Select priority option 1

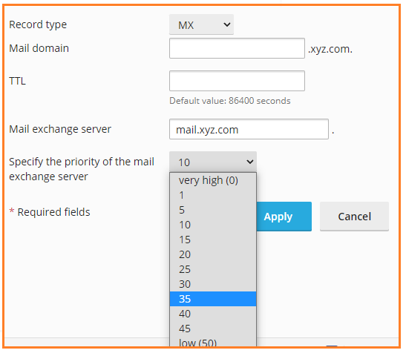[x=213, y=195]
